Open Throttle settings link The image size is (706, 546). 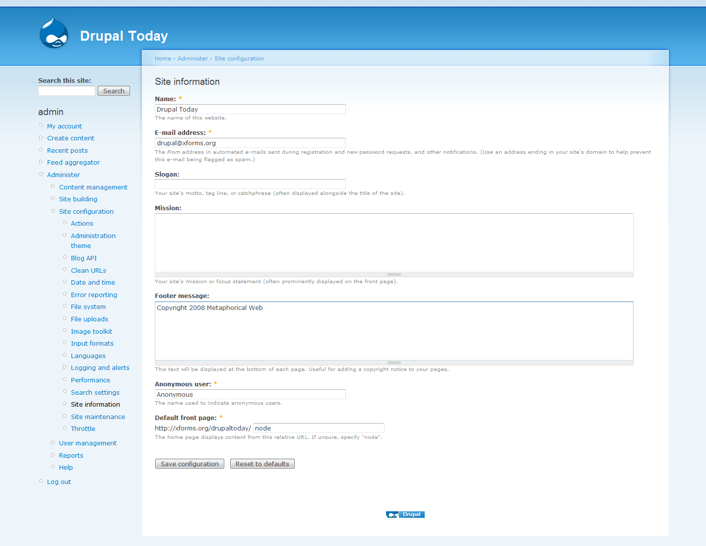pyautogui.click(x=83, y=428)
